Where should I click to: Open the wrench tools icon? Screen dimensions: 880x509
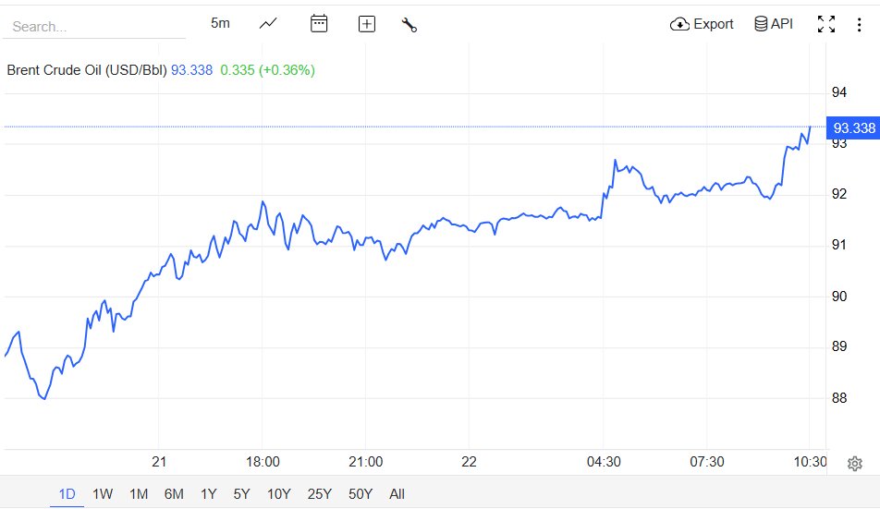pyautogui.click(x=409, y=25)
